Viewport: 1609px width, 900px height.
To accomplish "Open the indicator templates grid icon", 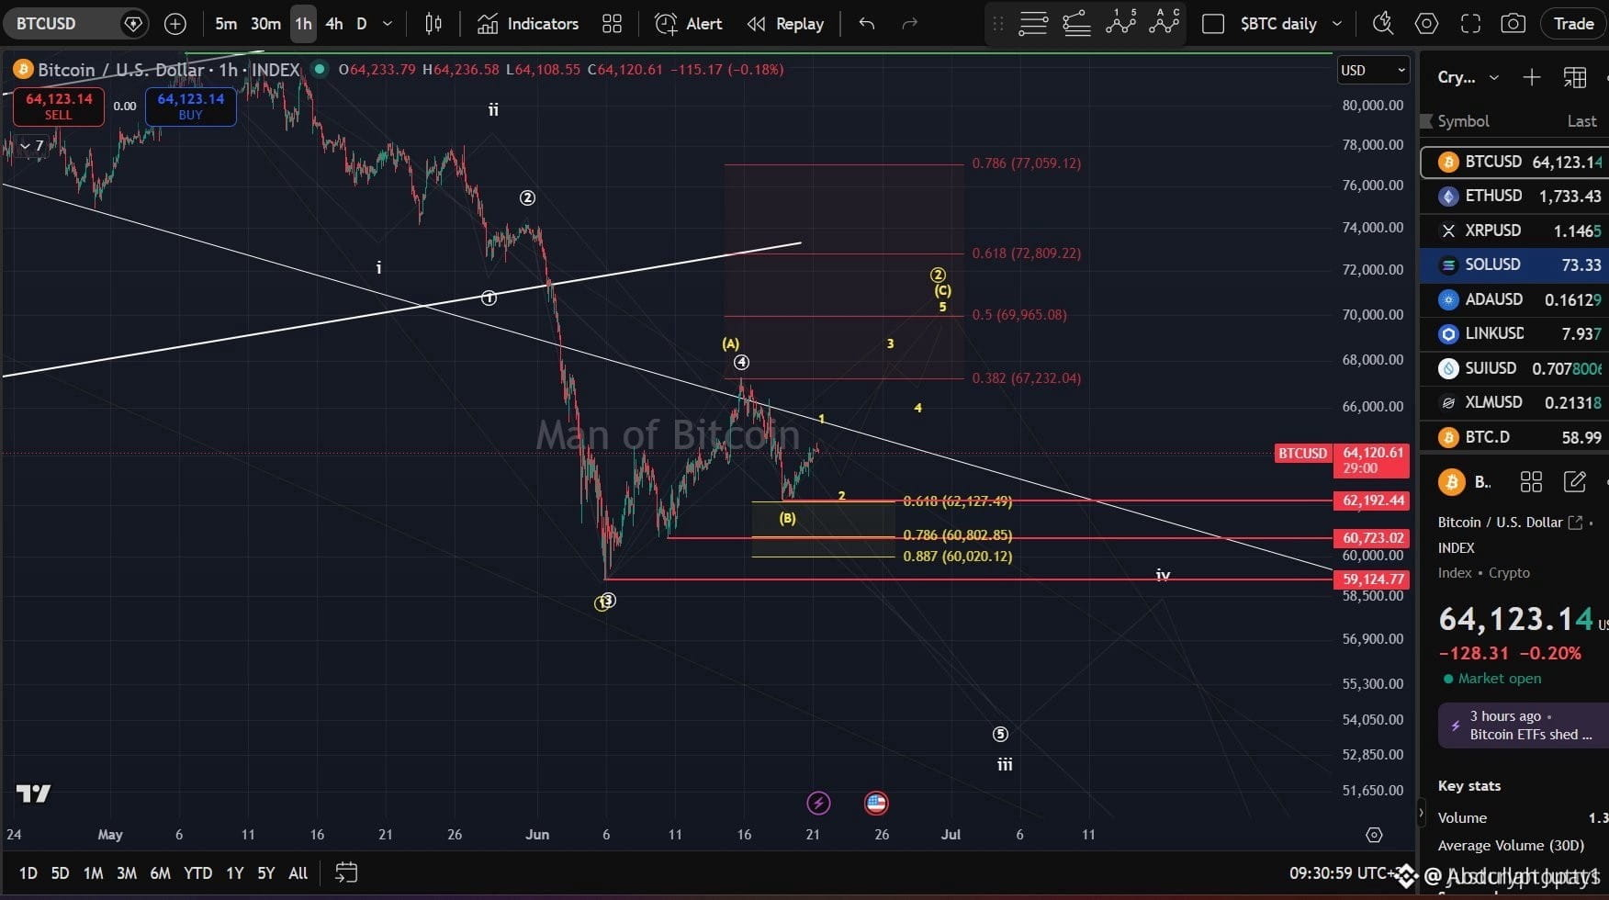I will [x=612, y=24].
